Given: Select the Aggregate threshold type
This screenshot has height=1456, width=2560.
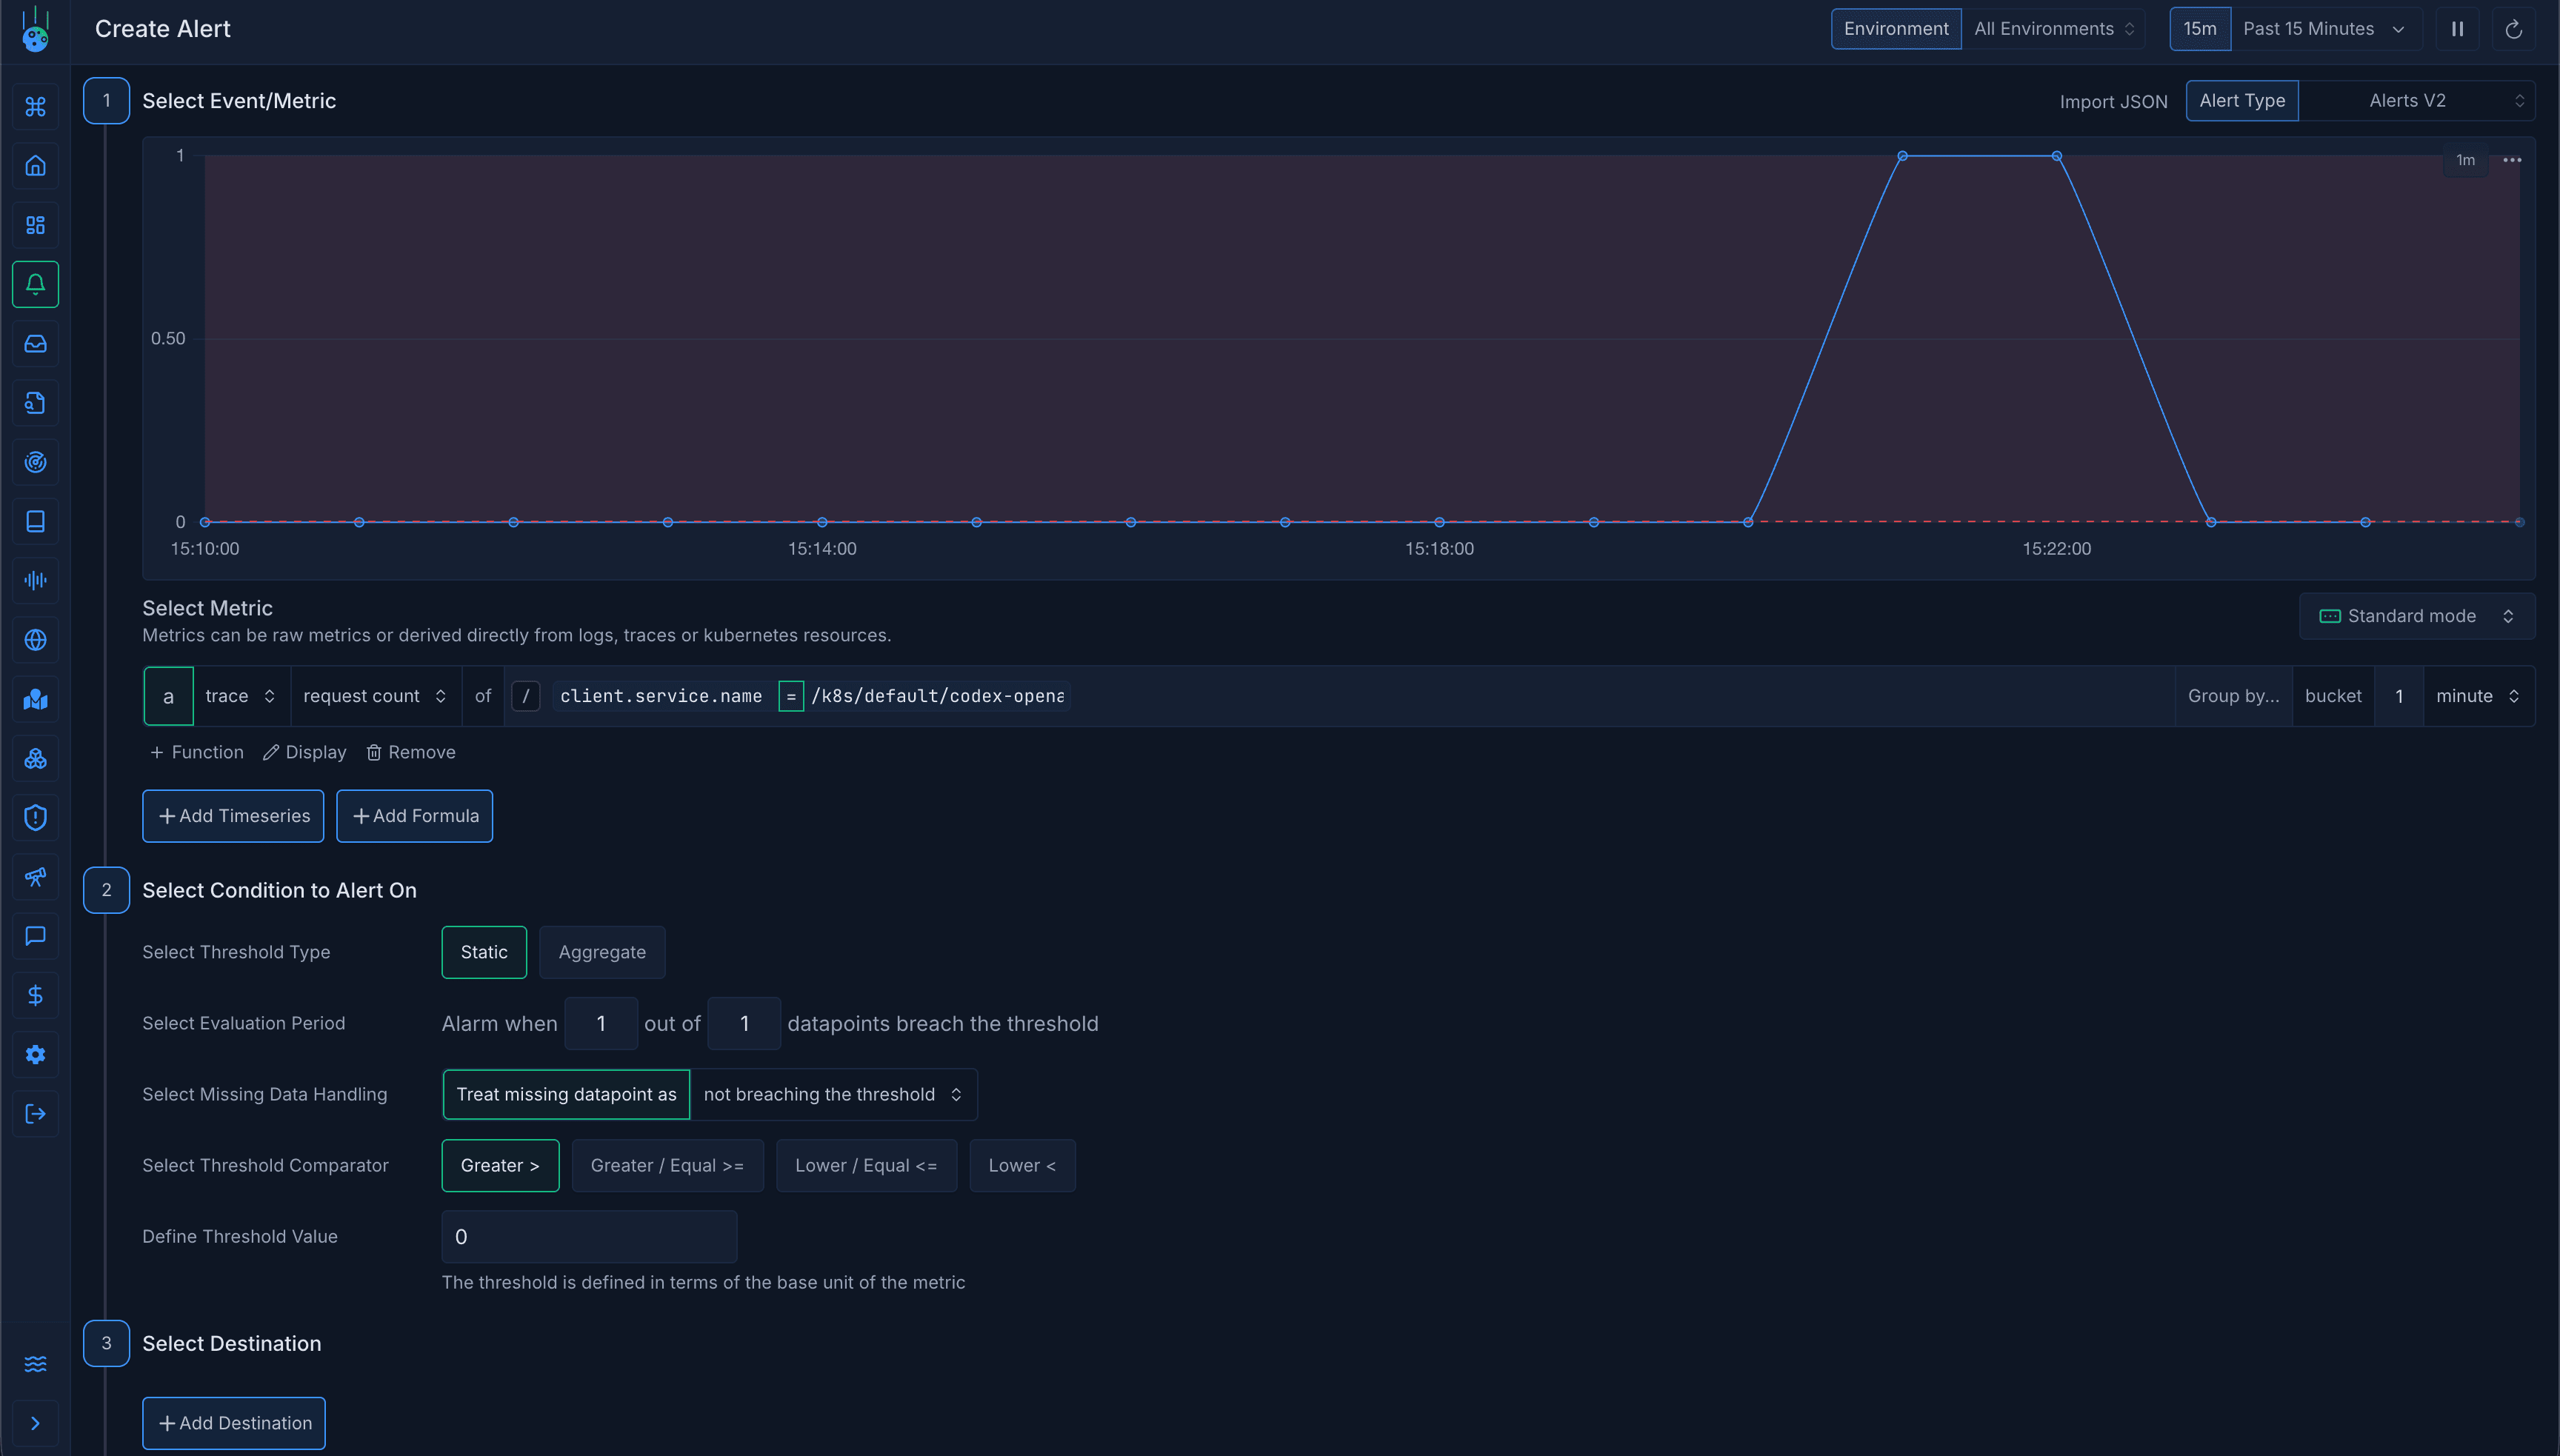Looking at the screenshot, I should [602, 951].
